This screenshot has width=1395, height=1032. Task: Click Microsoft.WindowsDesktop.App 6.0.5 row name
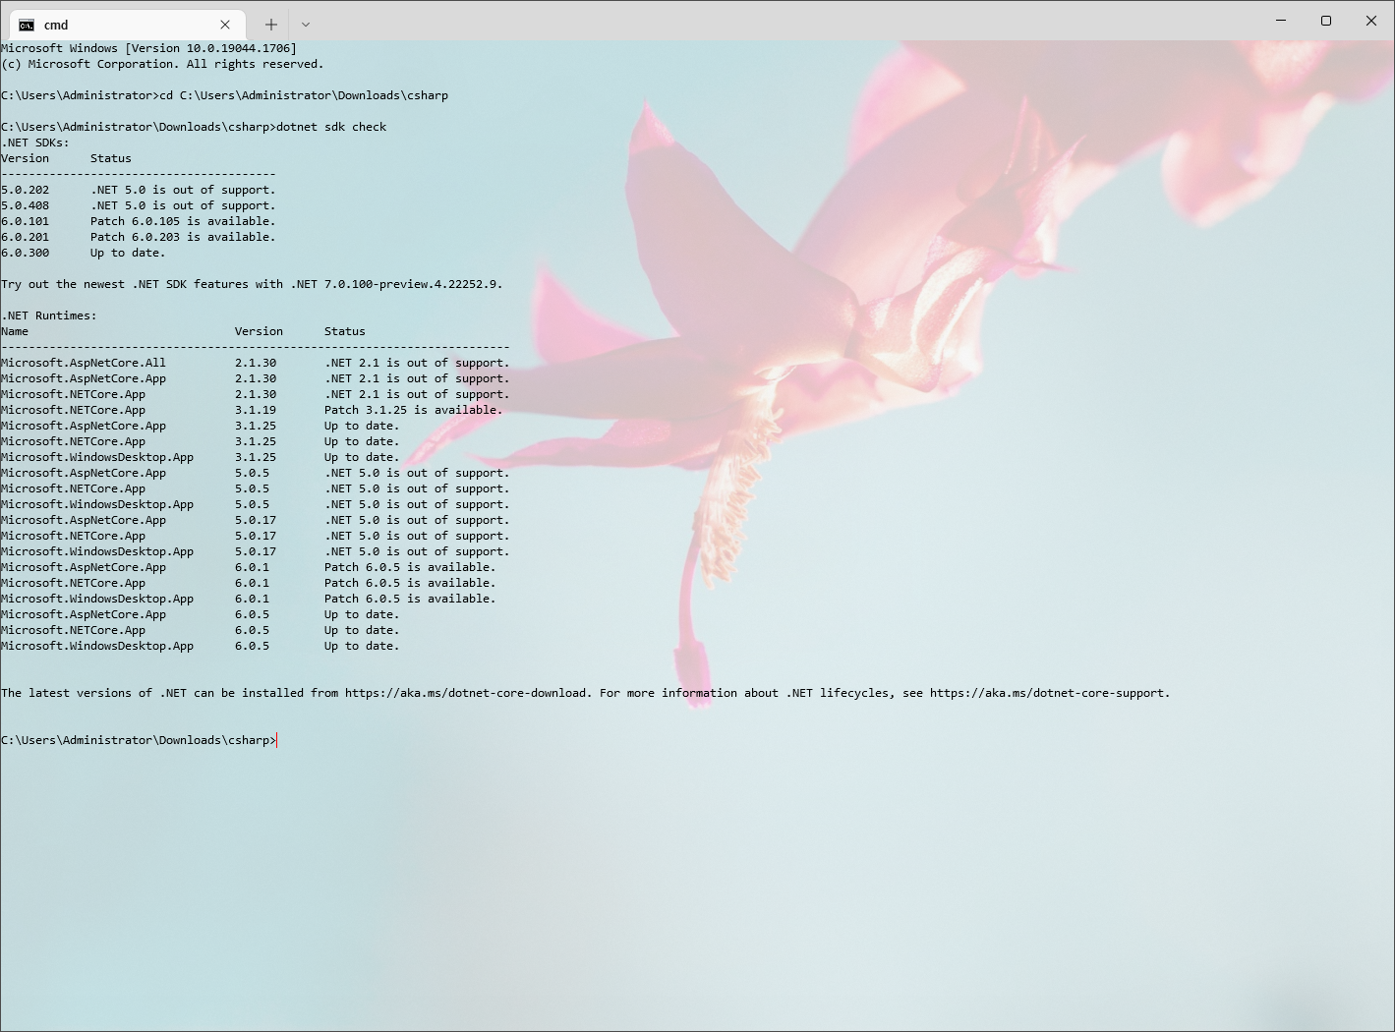pyautogui.click(x=97, y=646)
